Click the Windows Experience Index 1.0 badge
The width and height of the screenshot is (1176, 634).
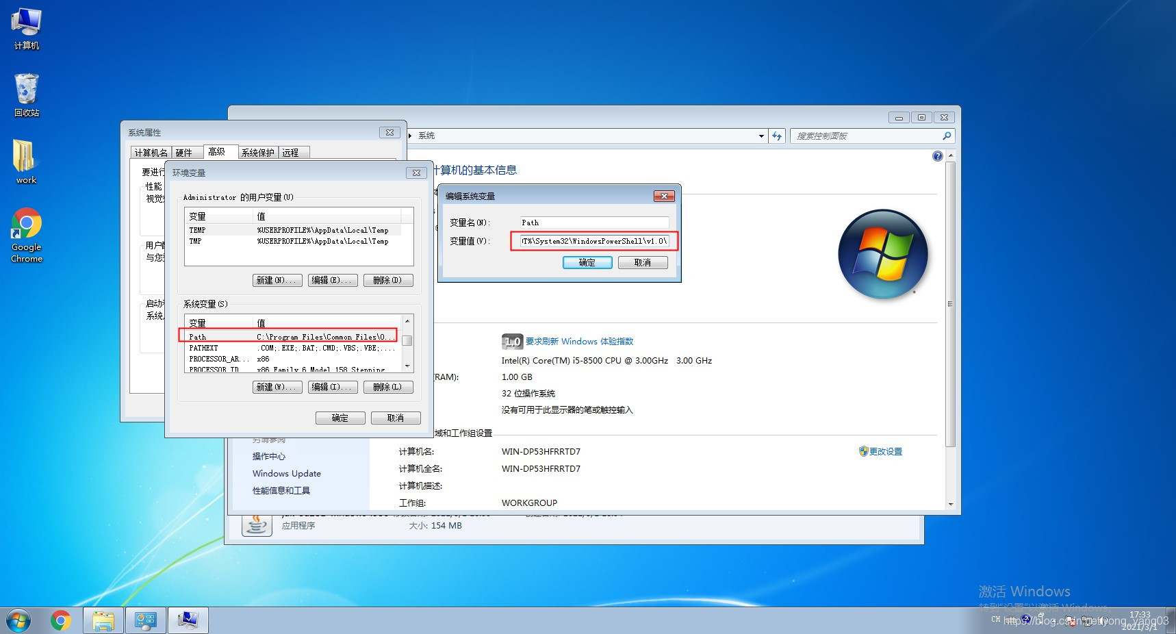(512, 341)
